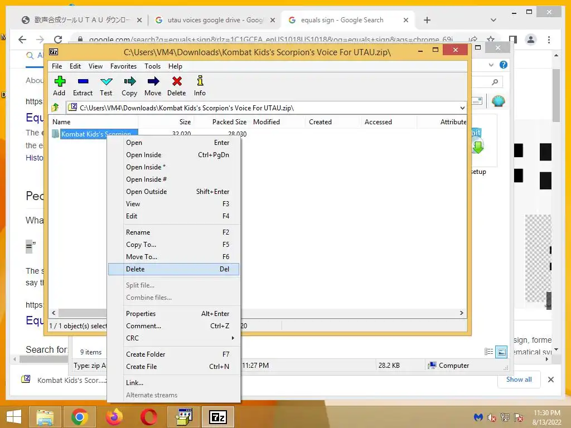Viewport: 571px width, 428px height.
Task: Click the 7-Zip taskbar button
Action: (218, 417)
